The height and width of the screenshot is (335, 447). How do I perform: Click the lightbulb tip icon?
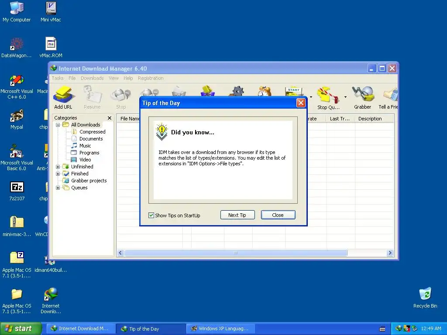coord(162,132)
